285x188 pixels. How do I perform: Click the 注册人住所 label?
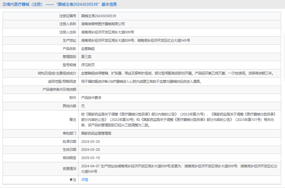[68, 32]
